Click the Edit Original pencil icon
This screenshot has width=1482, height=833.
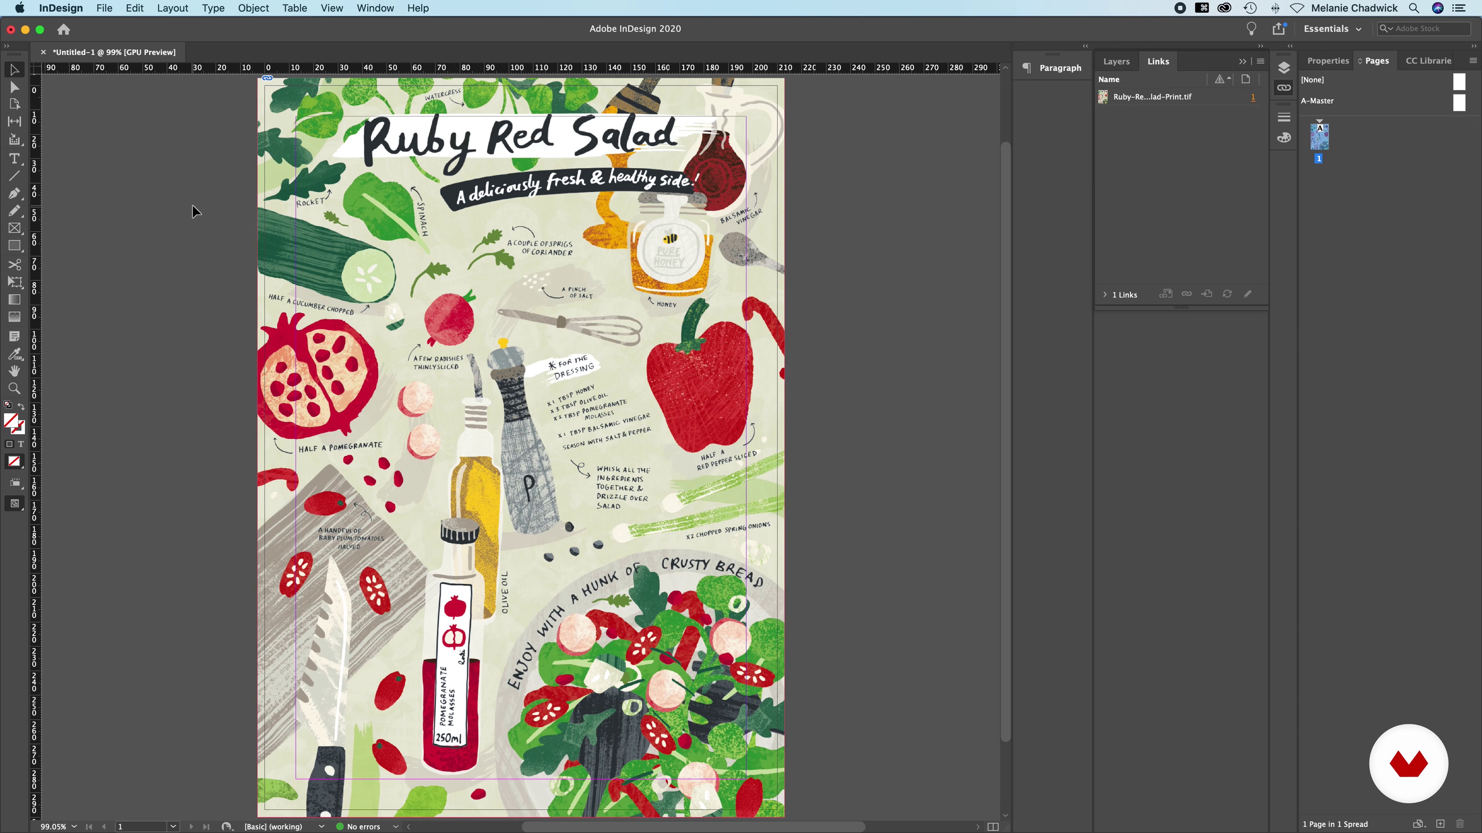(1247, 294)
